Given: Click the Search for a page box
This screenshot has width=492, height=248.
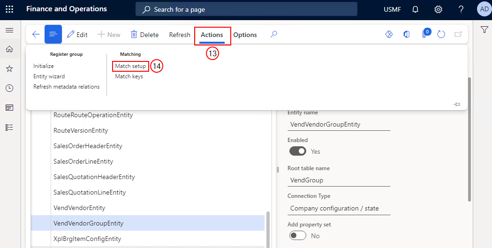Looking at the screenshot, I should click(246, 9).
